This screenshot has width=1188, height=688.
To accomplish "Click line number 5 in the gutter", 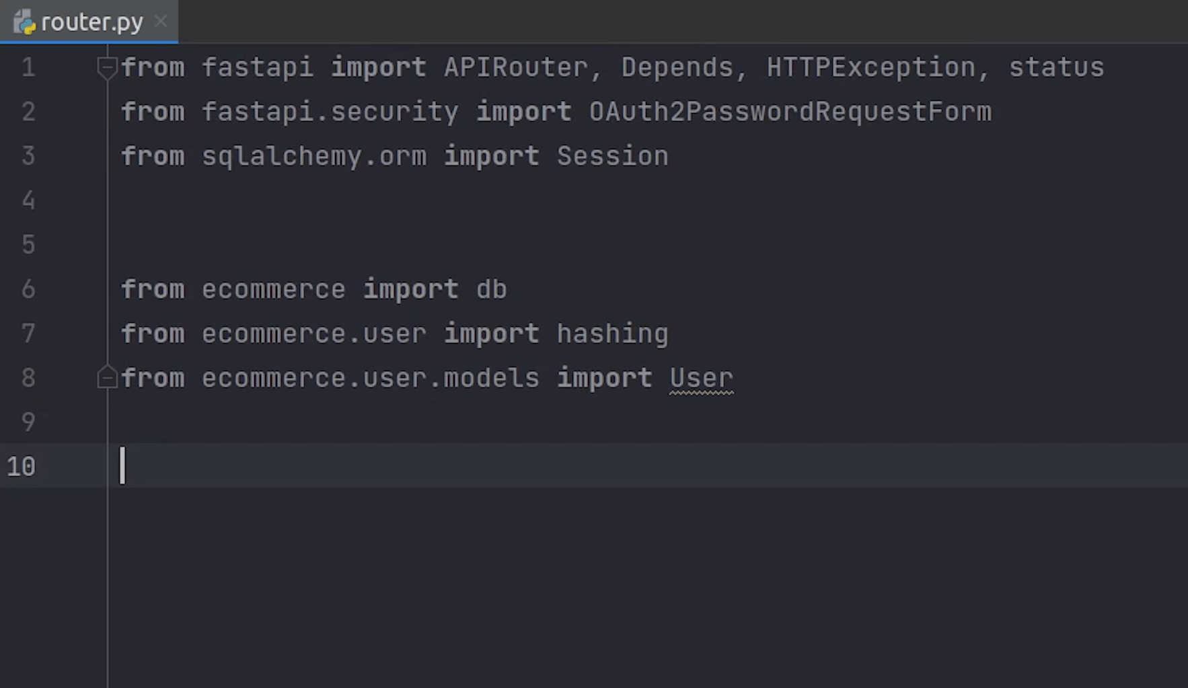I will [x=28, y=245].
